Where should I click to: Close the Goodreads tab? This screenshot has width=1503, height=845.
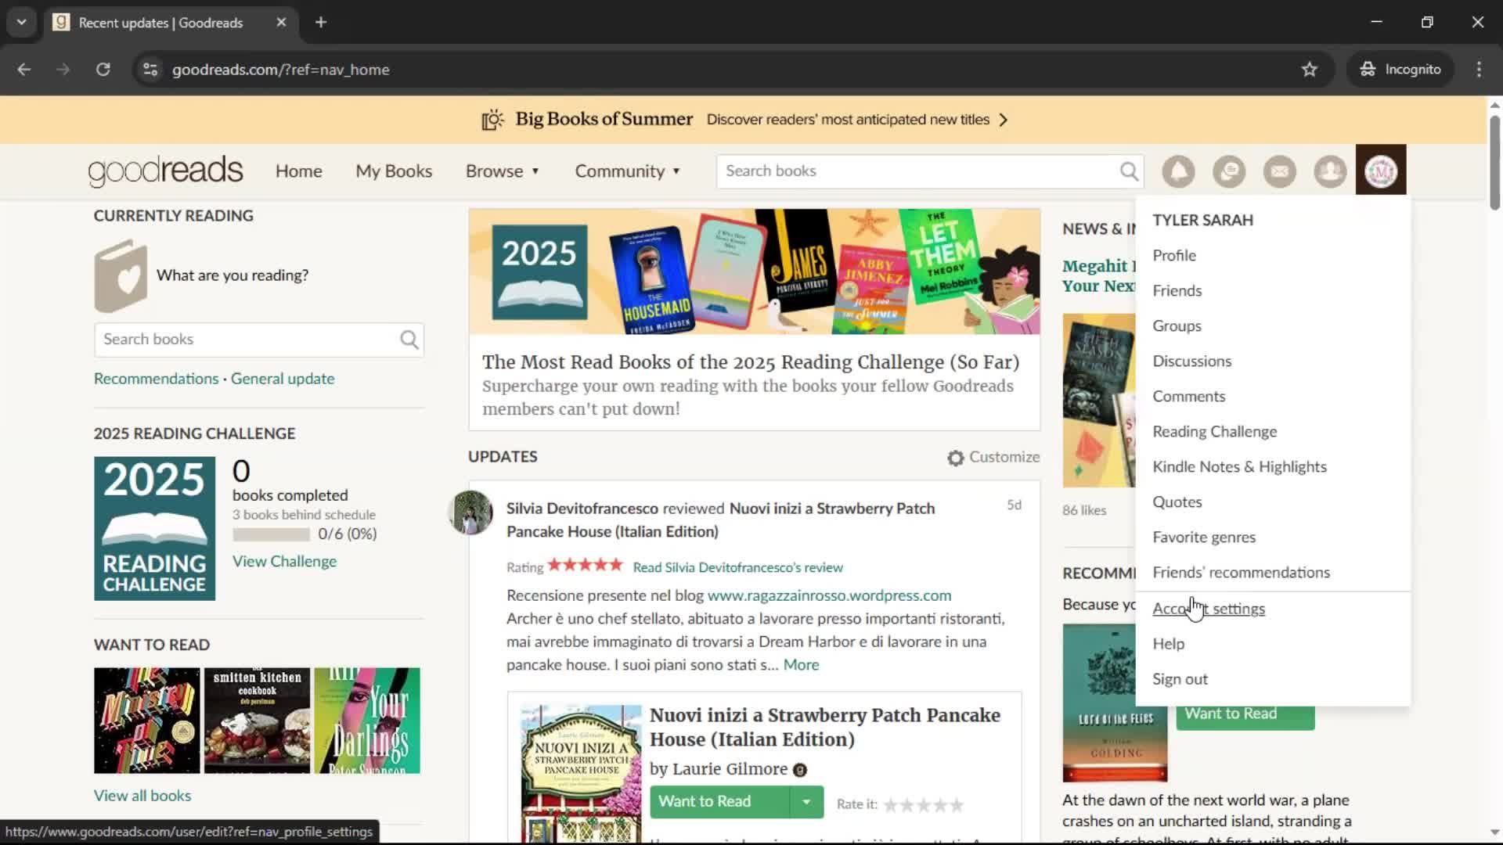pyautogui.click(x=281, y=23)
